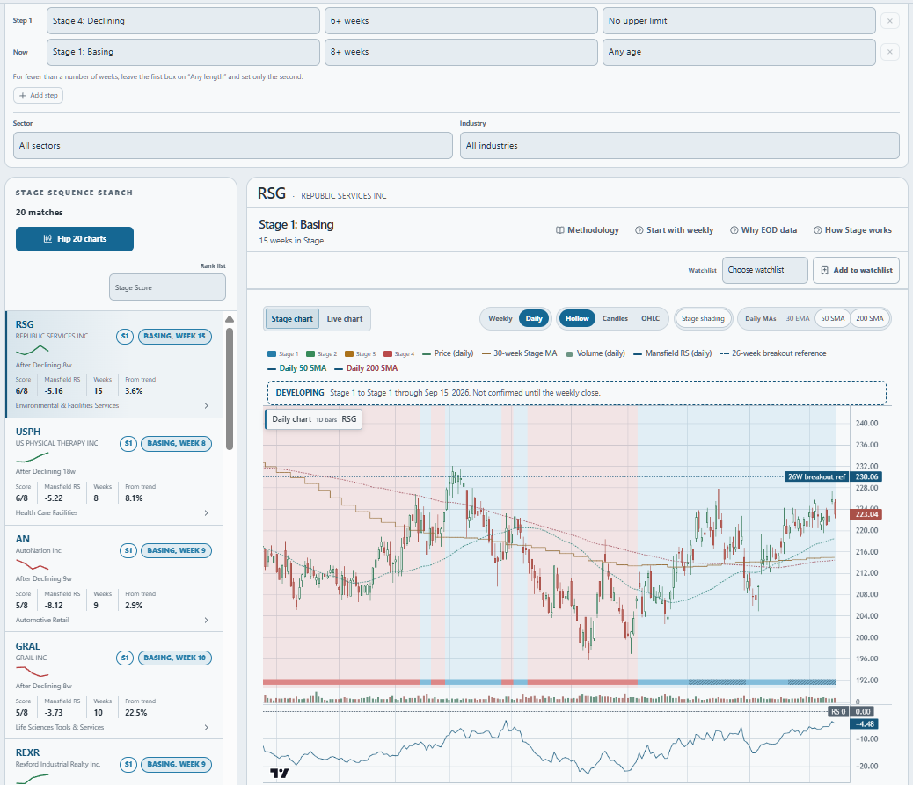This screenshot has height=785, width=913.
Task: Select the USPH result card
Action: click(x=114, y=472)
